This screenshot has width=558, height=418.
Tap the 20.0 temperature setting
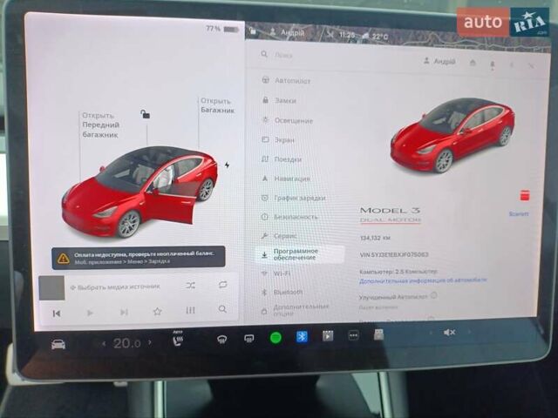127,343
